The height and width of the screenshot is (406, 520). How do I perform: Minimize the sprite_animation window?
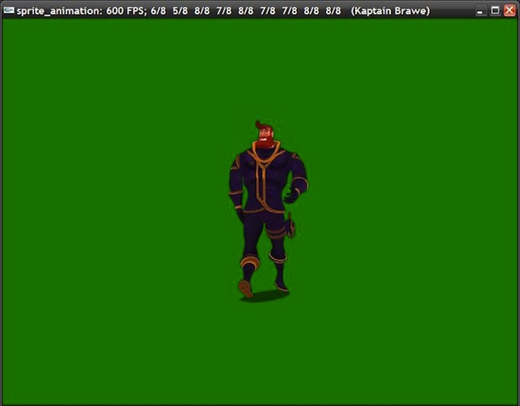(479, 11)
